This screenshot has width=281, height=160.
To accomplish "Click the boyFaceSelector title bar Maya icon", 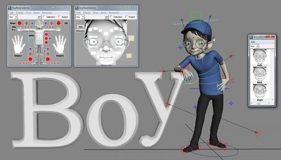I will click(x=77, y=8).
